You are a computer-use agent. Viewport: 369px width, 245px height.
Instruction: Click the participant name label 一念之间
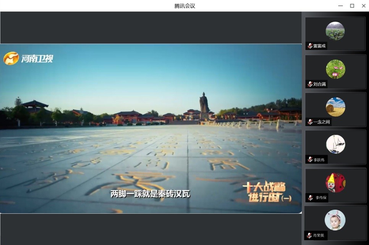[x=321, y=122]
